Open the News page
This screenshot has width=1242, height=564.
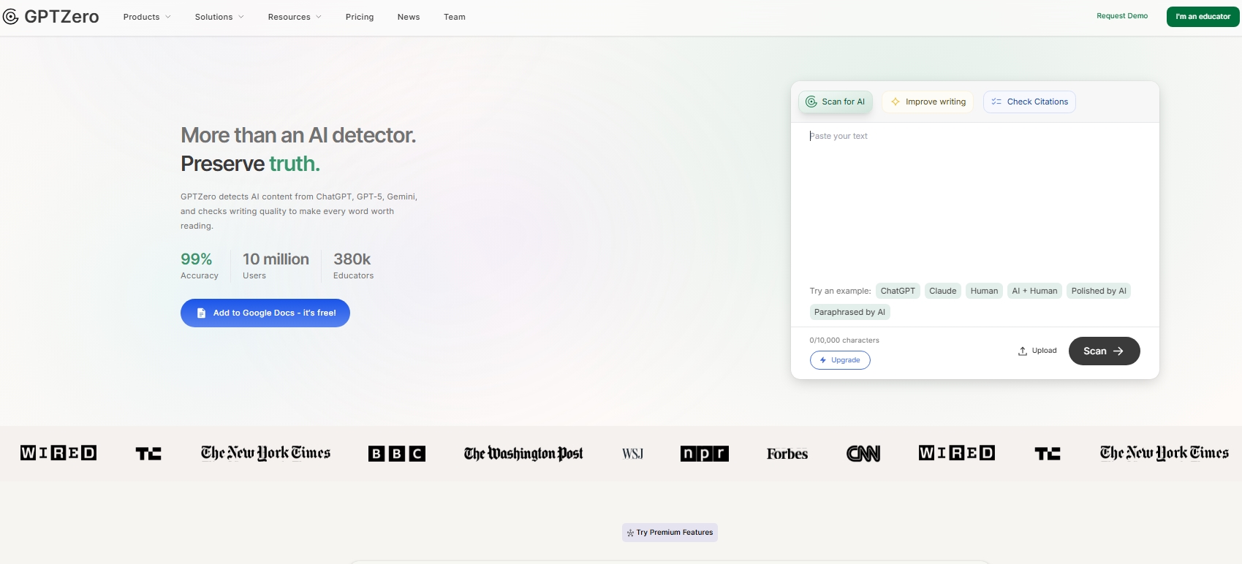coord(409,17)
